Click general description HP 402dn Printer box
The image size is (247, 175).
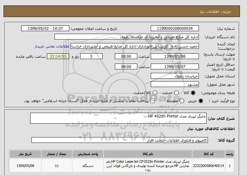118,118
